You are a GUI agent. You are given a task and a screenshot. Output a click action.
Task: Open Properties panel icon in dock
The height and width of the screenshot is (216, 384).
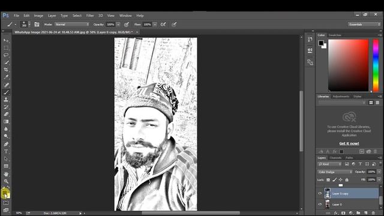click(x=310, y=50)
